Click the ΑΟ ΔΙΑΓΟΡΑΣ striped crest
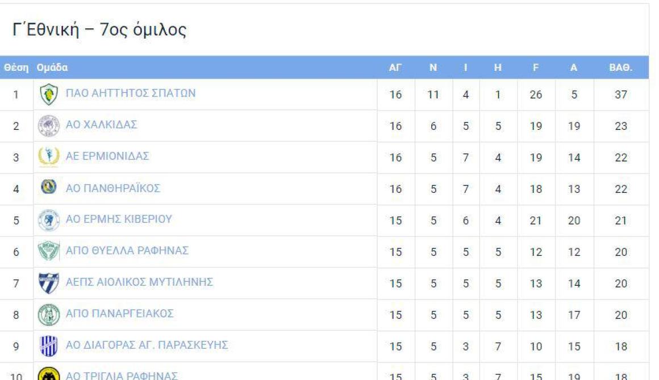Screen dimensions: 659x380 pos(49,346)
